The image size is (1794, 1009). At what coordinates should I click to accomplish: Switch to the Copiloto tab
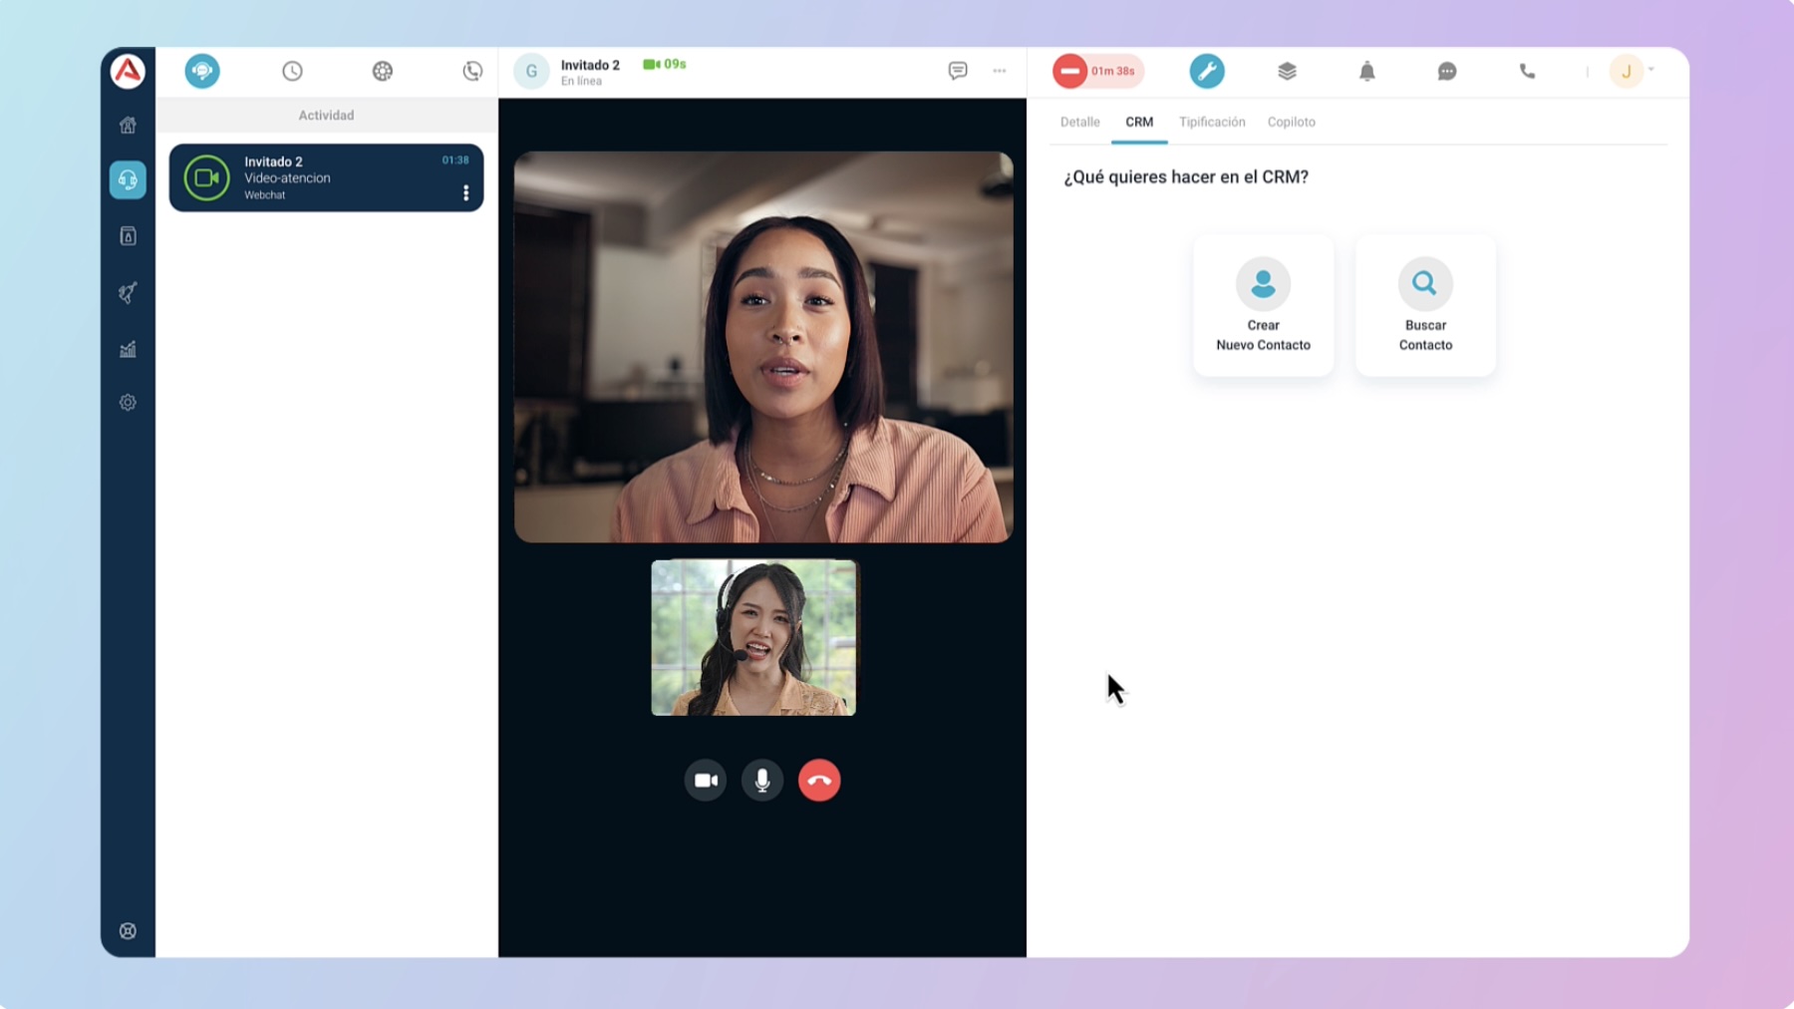[x=1292, y=122]
